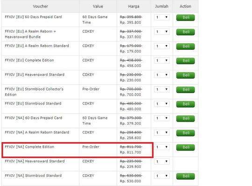Image resolution: width=252 pixels, height=186 pixels.
Task: Click the Voucher column header
Action: click(x=40, y=7)
